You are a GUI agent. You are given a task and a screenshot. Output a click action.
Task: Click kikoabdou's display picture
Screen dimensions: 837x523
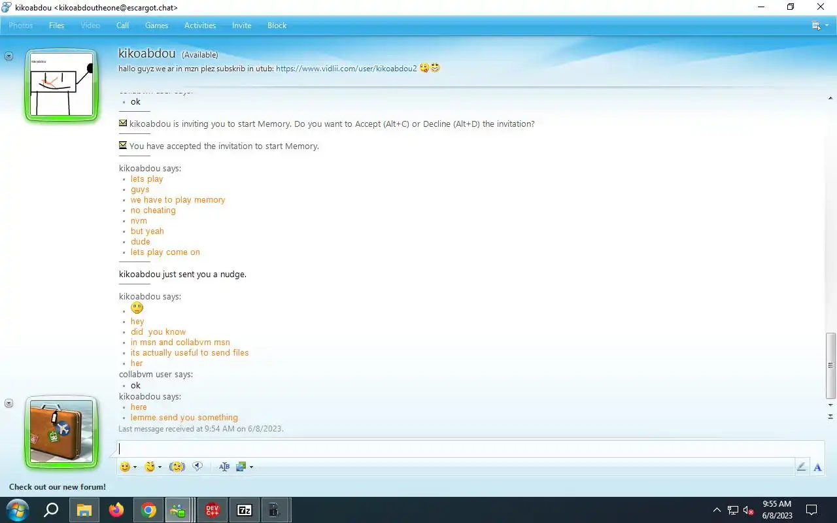pyautogui.click(x=62, y=85)
